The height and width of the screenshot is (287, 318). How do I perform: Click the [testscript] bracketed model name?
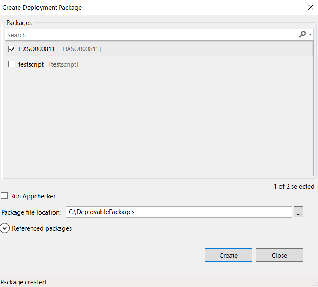coord(64,64)
